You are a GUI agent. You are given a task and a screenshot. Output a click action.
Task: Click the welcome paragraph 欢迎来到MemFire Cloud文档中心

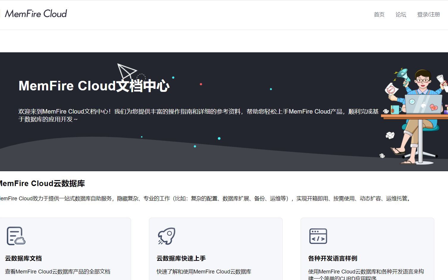click(x=198, y=115)
